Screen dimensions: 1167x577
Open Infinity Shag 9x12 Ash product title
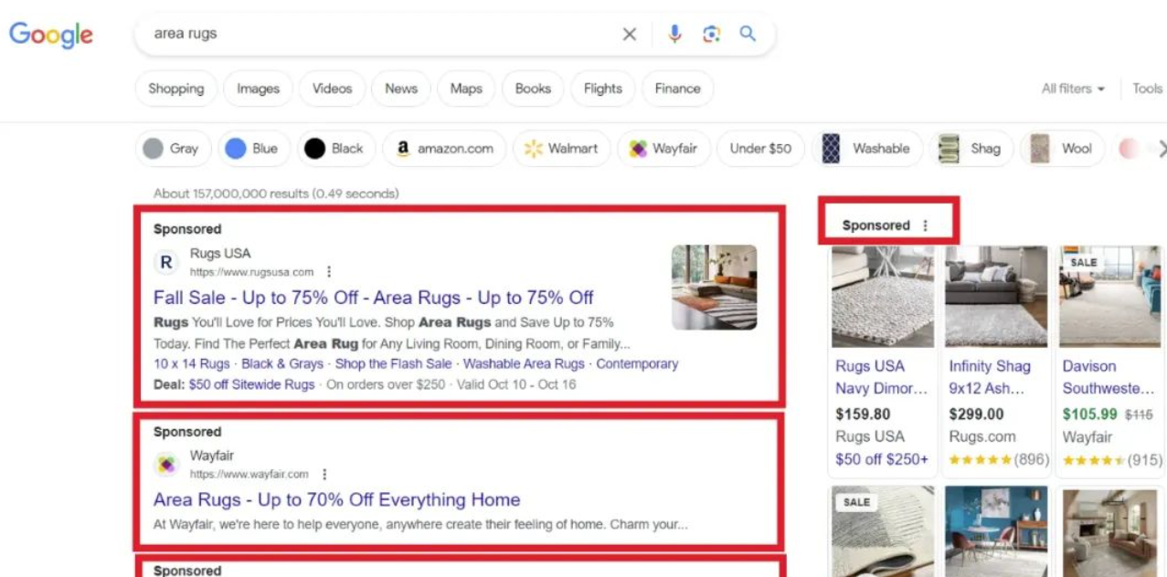click(990, 377)
